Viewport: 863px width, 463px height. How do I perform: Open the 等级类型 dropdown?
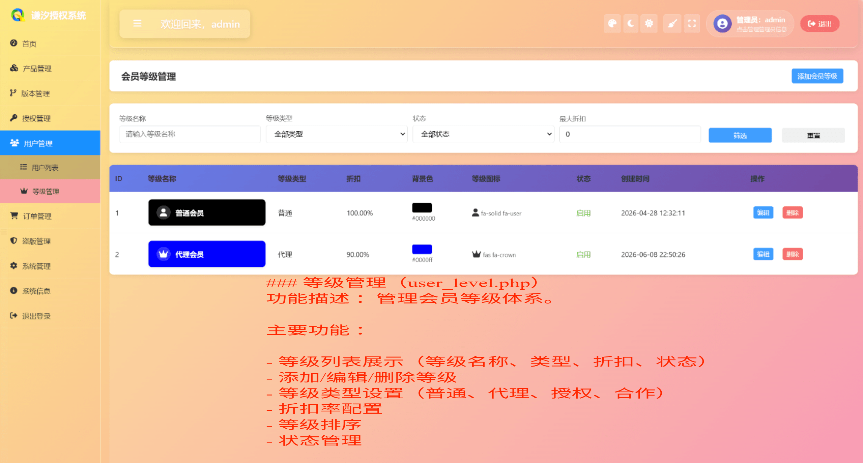click(337, 134)
